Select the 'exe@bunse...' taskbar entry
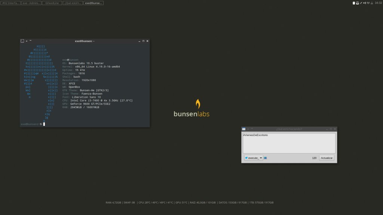The image size is (383, 215). click(x=94, y=3)
